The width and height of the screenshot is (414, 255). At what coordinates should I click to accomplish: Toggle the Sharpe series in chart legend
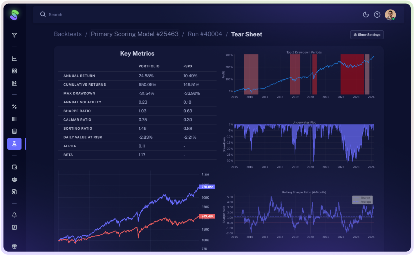point(365,198)
